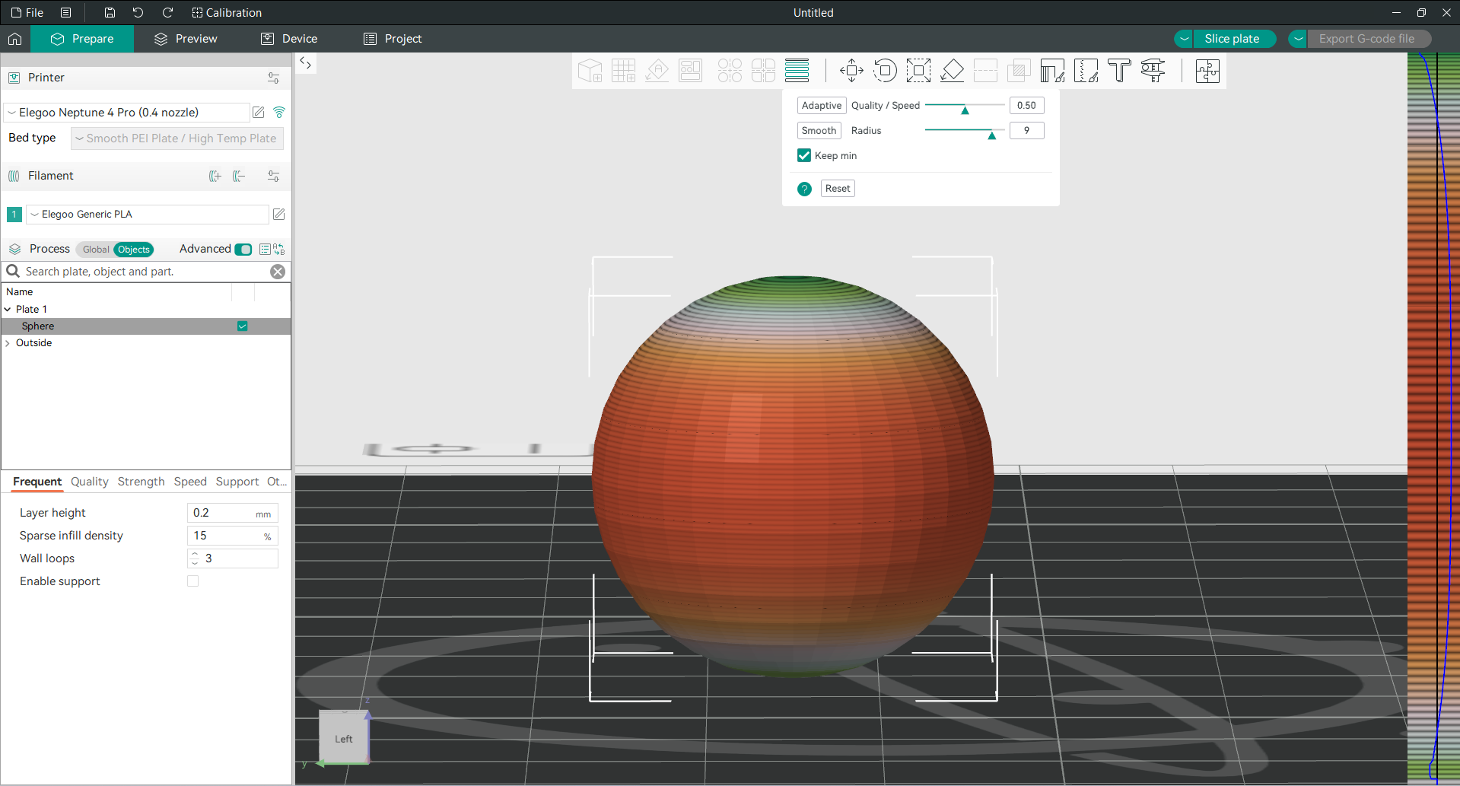Screen dimensions: 1460x786
Task: Go to the Home screen icon
Action: tap(15, 39)
